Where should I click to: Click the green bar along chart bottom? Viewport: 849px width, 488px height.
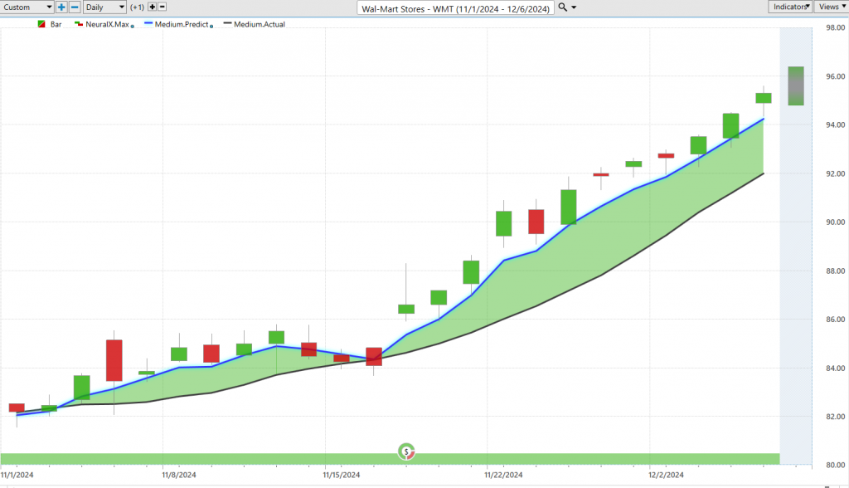[x=249, y=459]
